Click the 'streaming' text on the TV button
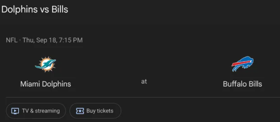Viewport: 280px width, 122px height. tap(47, 111)
